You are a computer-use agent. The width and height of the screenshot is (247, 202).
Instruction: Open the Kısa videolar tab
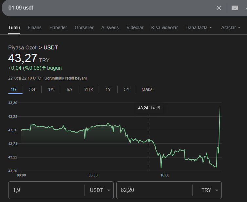[x=164, y=28]
